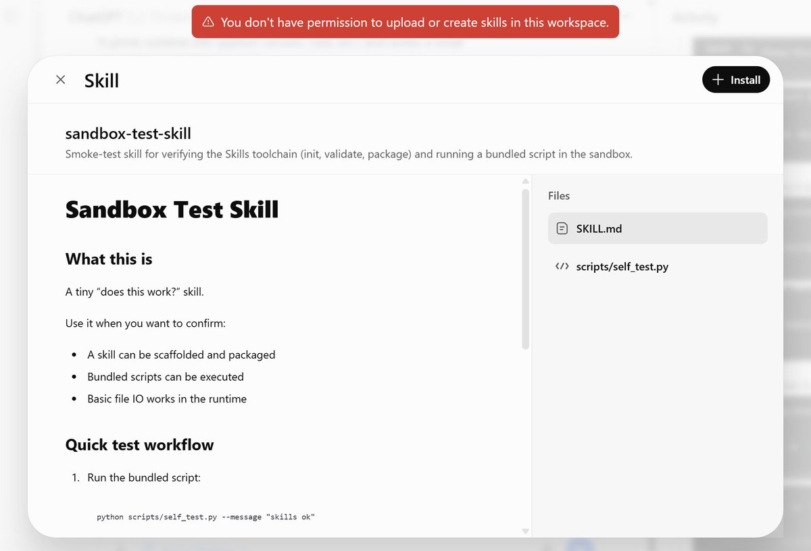The image size is (811, 551).
Task: Click the warning triangle in the red error banner
Action: pos(208,22)
